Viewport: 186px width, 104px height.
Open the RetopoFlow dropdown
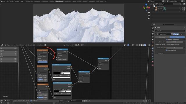[40, 45]
